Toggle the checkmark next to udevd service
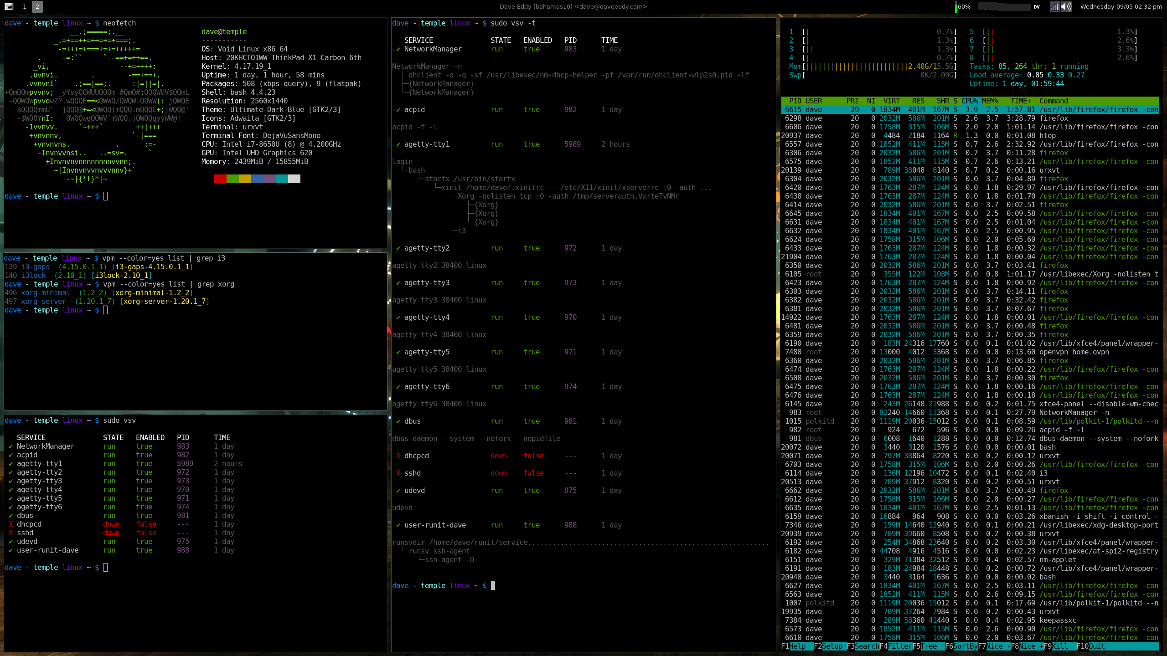The image size is (1167, 656). click(398, 490)
